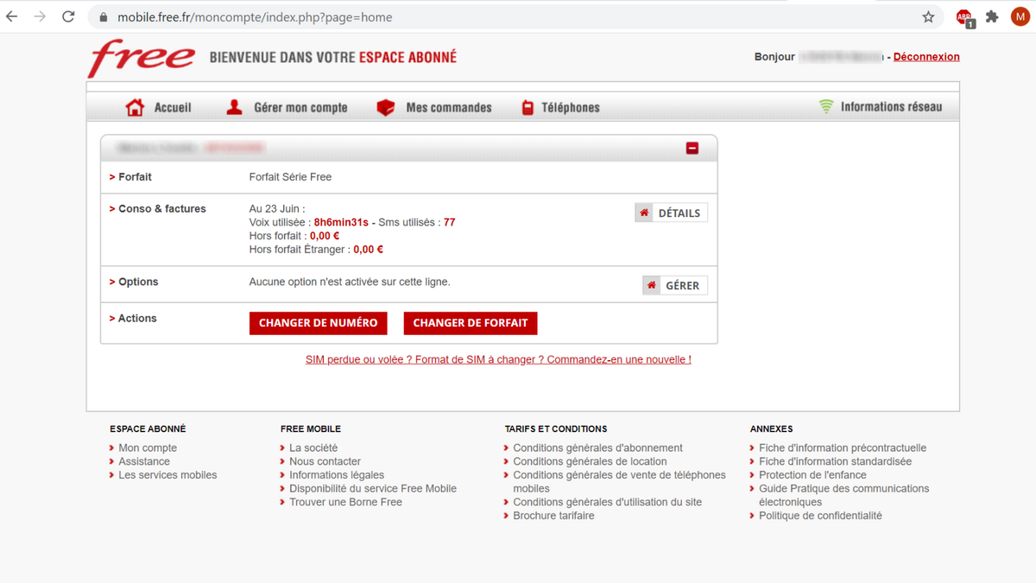Click the address bar URL

(x=255, y=17)
